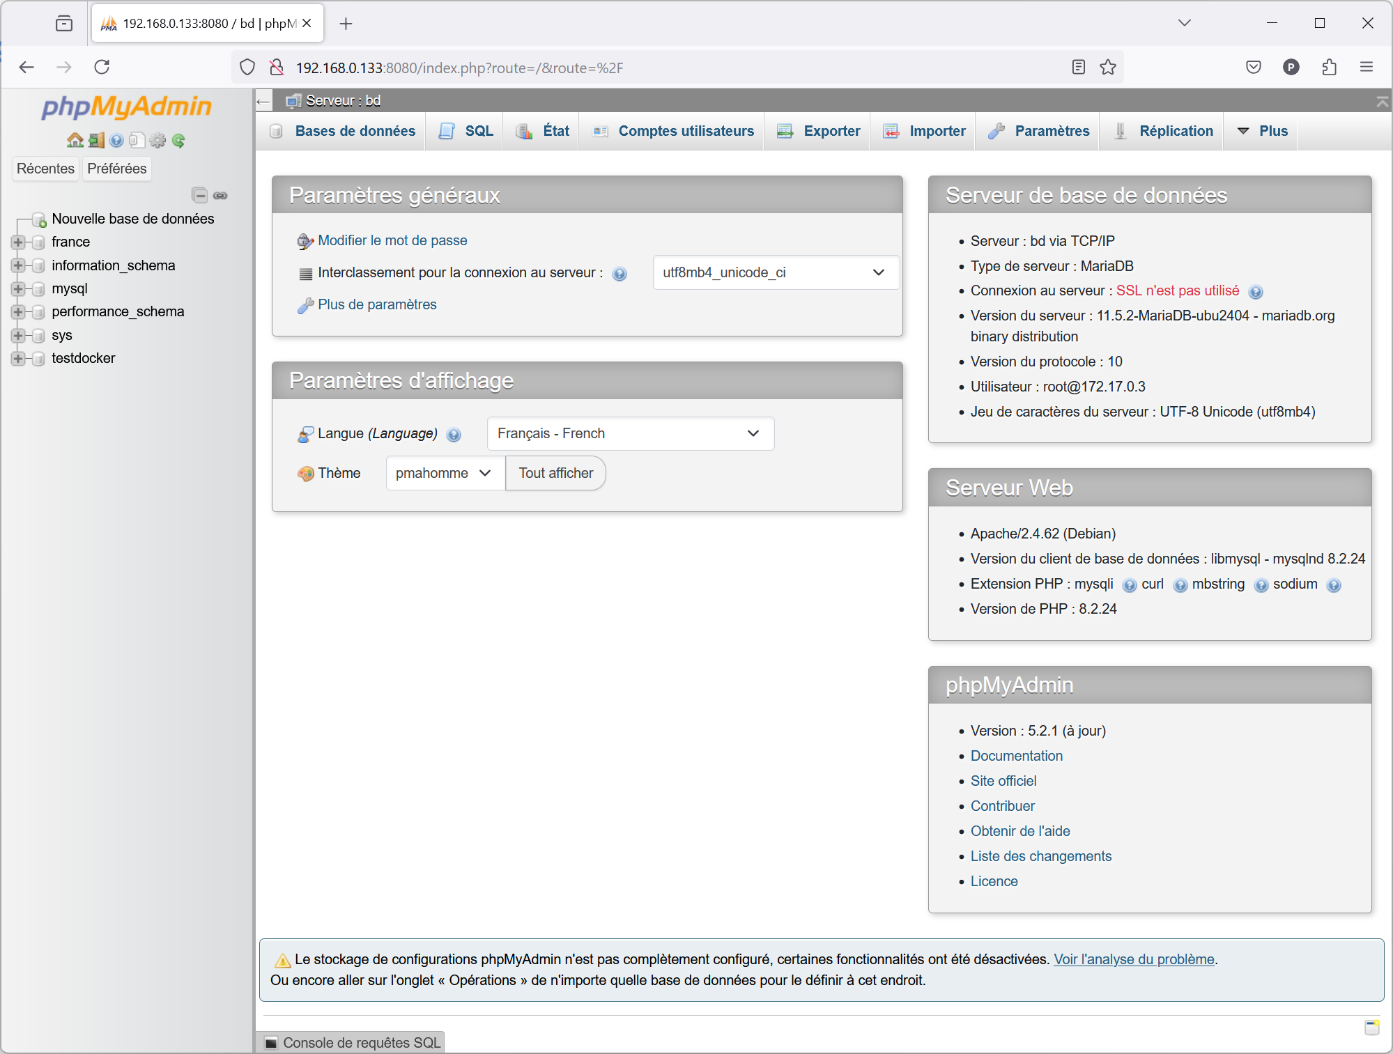Open the Plus menu dropdown

pos(1261,131)
